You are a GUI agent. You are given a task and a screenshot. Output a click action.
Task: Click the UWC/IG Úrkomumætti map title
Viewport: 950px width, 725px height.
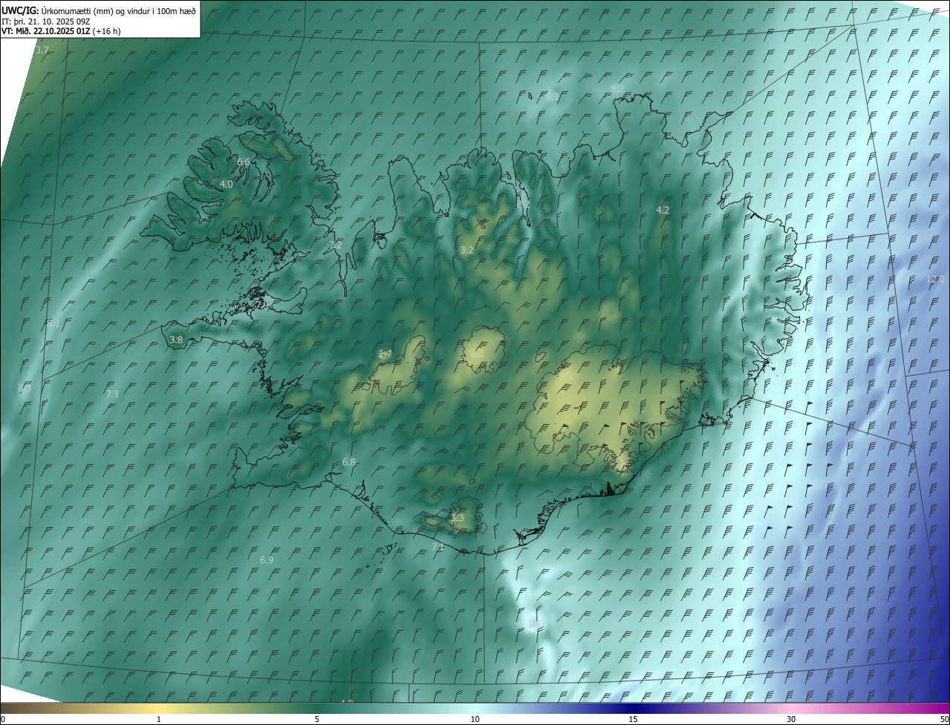[97, 10]
